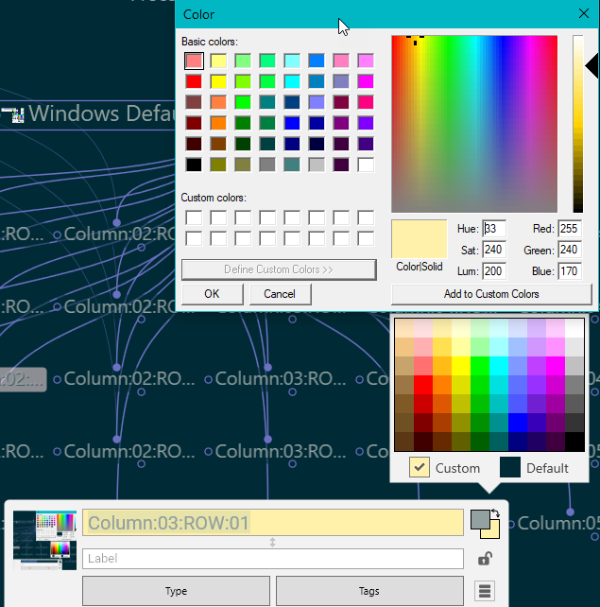Pick white in the thought color palette popup

tap(574, 328)
